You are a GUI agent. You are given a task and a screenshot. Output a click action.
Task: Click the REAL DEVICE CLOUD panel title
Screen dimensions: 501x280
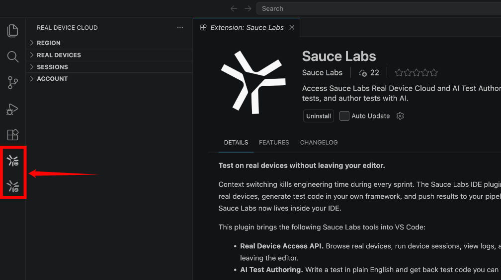coord(67,28)
